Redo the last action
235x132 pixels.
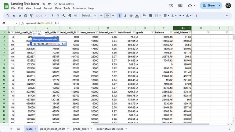19,15
